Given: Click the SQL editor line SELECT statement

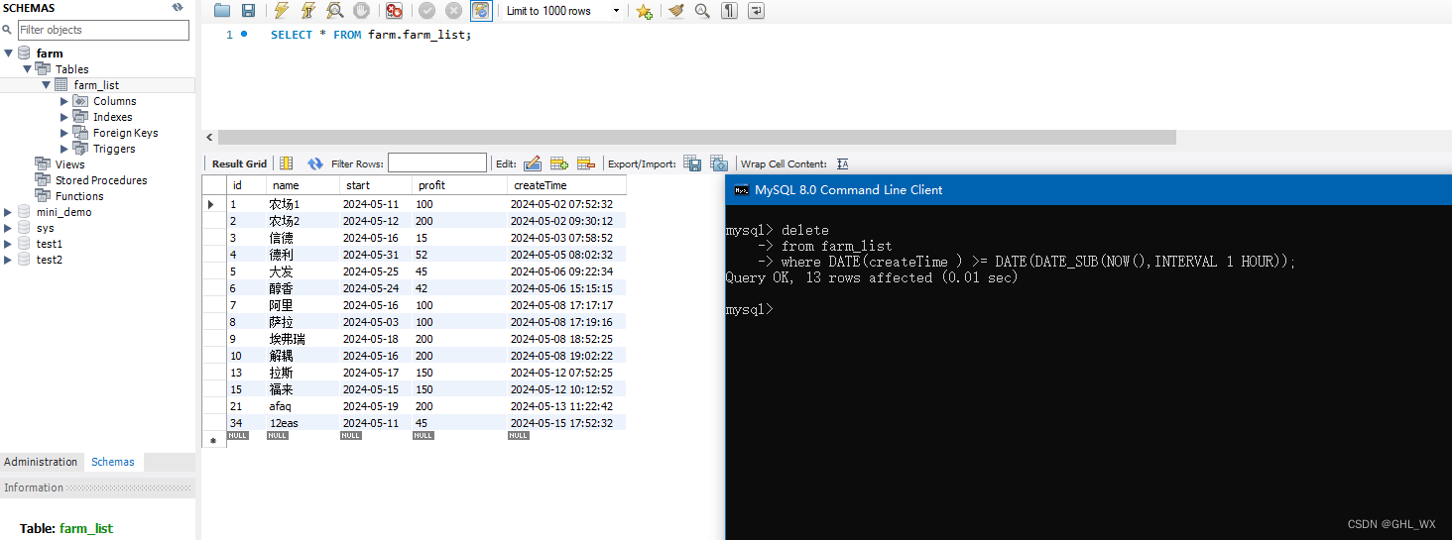Looking at the screenshot, I should (372, 35).
